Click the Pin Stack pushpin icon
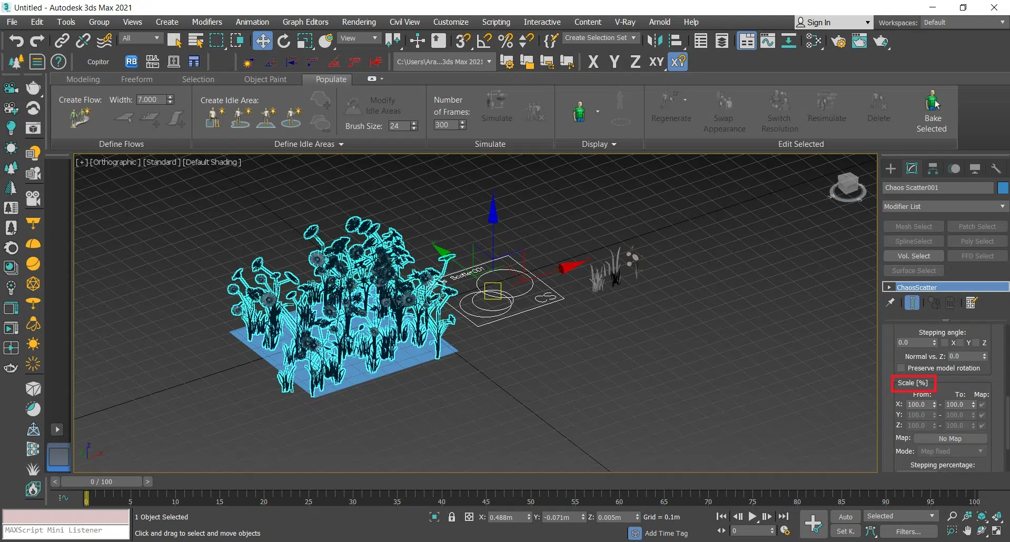This screenshot has height=542, width=1010. (x=890, y=303)
